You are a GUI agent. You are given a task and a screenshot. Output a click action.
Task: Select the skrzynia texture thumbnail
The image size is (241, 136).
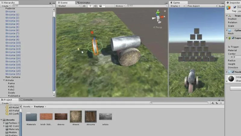point(90,117)
